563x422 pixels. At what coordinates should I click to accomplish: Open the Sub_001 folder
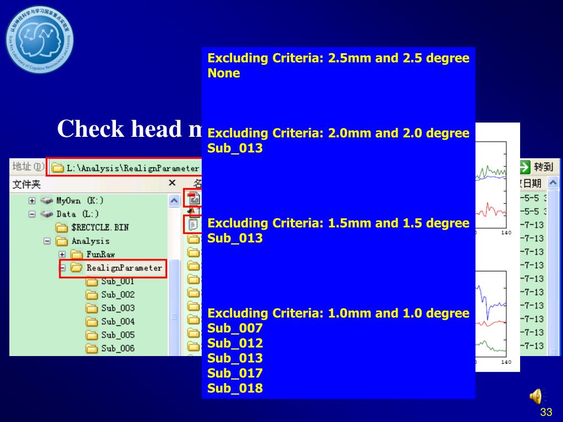[110, 281]
